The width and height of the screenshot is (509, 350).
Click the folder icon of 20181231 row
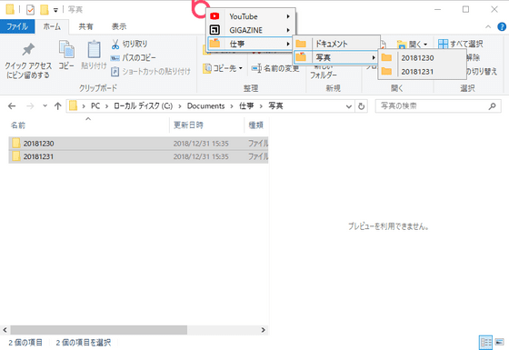[15, 156]
